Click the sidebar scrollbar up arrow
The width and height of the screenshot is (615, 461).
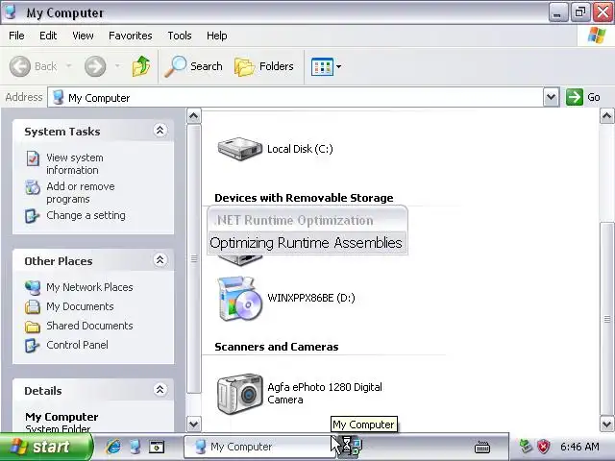tap(194, 116)
